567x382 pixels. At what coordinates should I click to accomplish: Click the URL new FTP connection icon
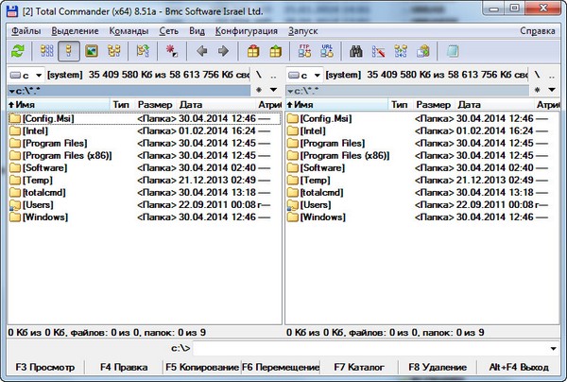click(326, 51)
